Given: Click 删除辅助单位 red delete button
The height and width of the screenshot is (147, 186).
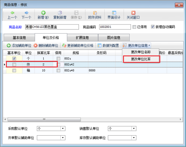Looking at the screenshot, I should (x=46, y=46).
